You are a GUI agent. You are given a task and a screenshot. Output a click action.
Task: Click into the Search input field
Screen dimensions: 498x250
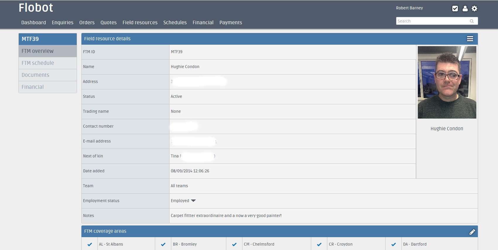(x=432, y=21)
